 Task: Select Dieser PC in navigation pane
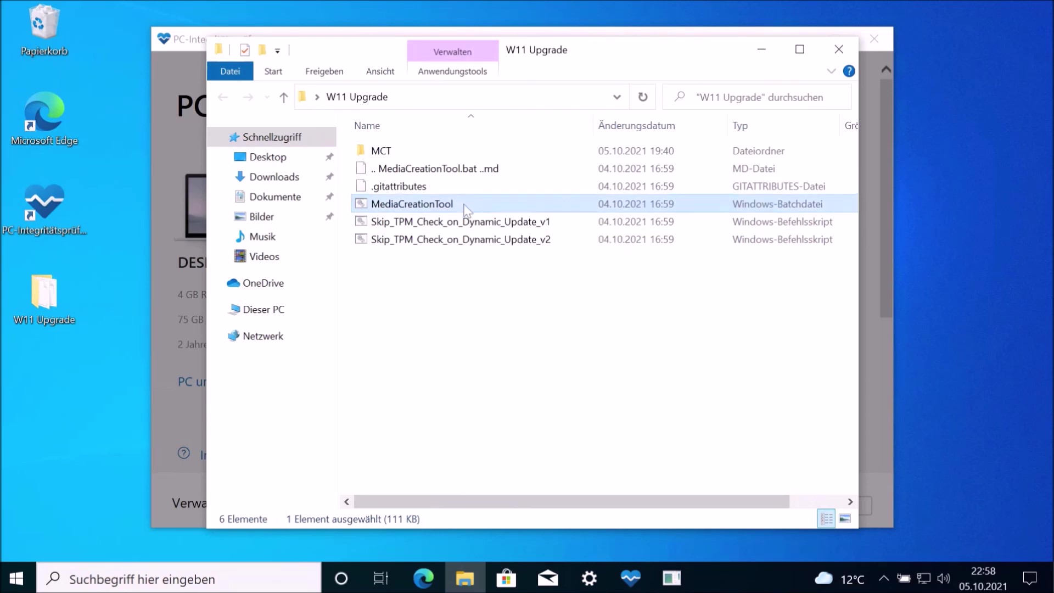[263, 310]
